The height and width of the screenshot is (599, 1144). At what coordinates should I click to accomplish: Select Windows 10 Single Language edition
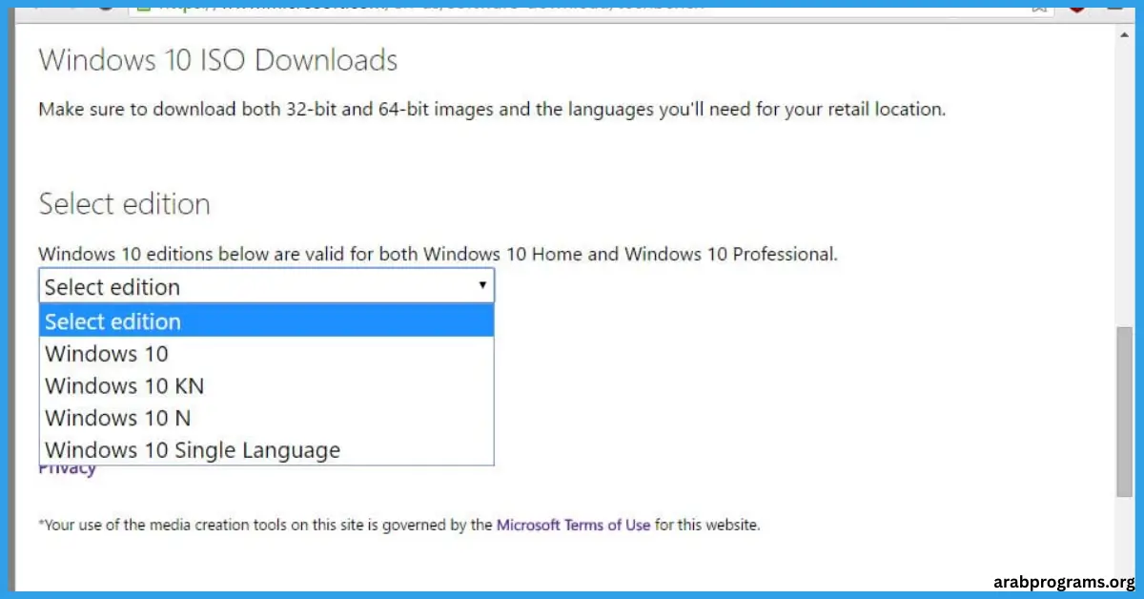[267, 450]
